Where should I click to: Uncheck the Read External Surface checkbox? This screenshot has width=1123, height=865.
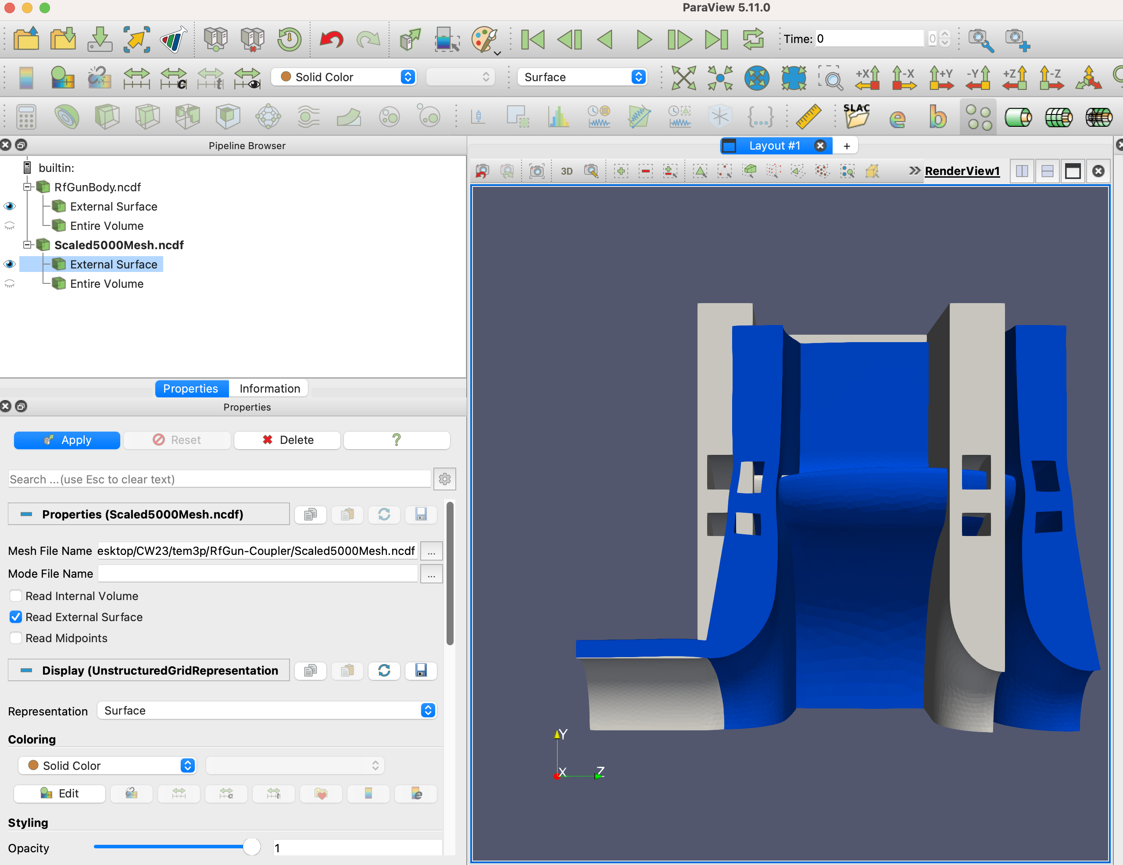(16, 617)
